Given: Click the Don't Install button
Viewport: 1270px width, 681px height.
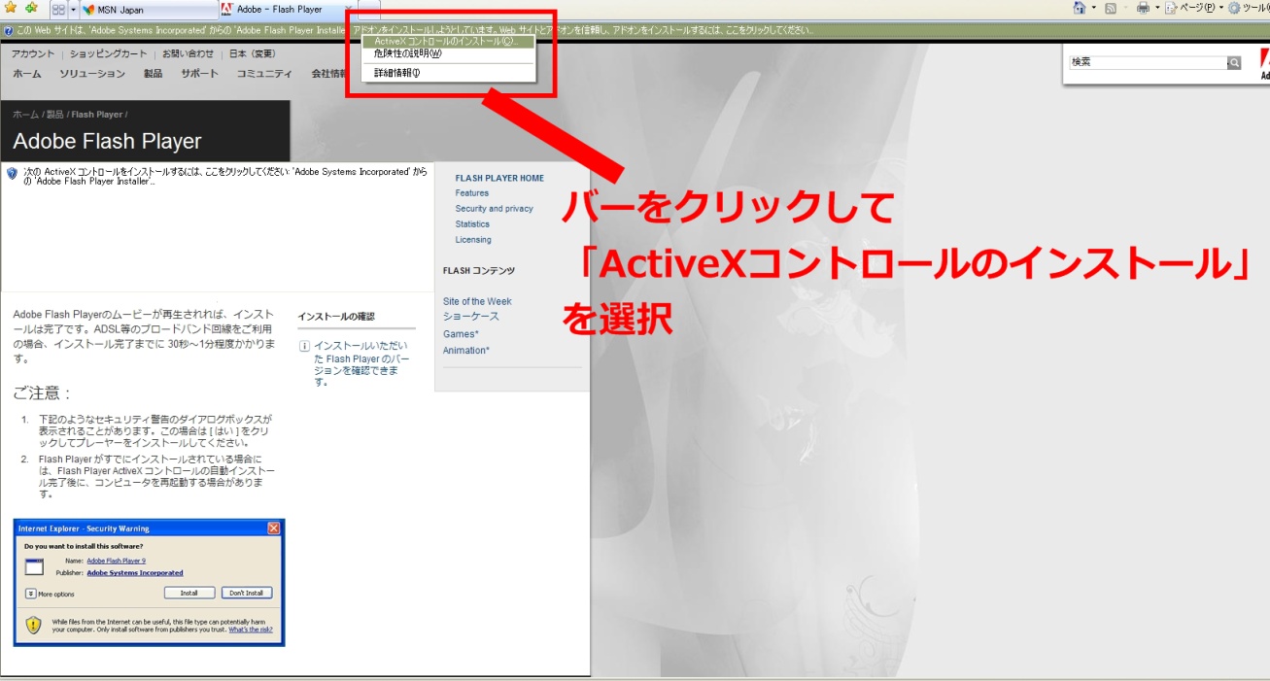Looking at the screenshot, I should (247, 593).
